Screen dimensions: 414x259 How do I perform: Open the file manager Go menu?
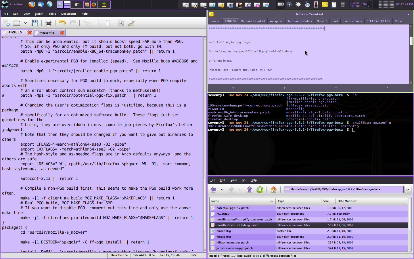pos(244,180)
